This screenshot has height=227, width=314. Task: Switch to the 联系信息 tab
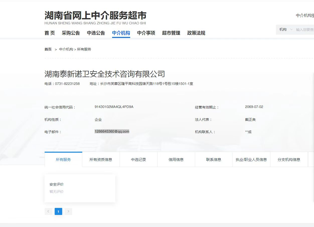click(x=214, y=159)
